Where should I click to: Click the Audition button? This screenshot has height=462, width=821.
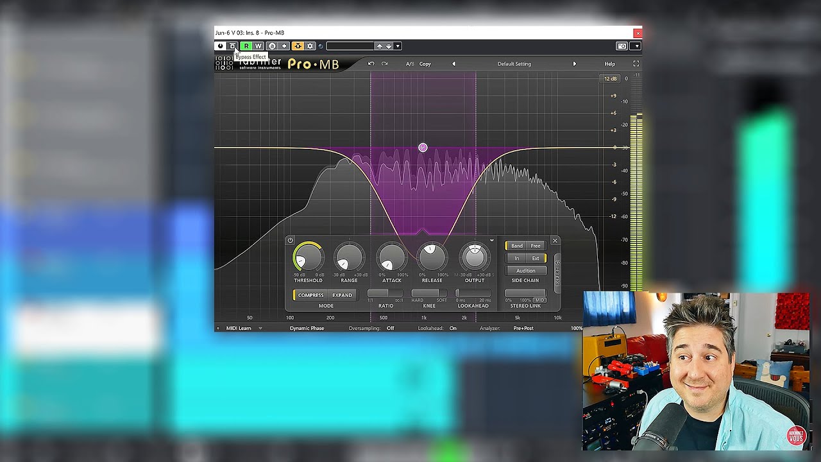click(x=525, y=271)
